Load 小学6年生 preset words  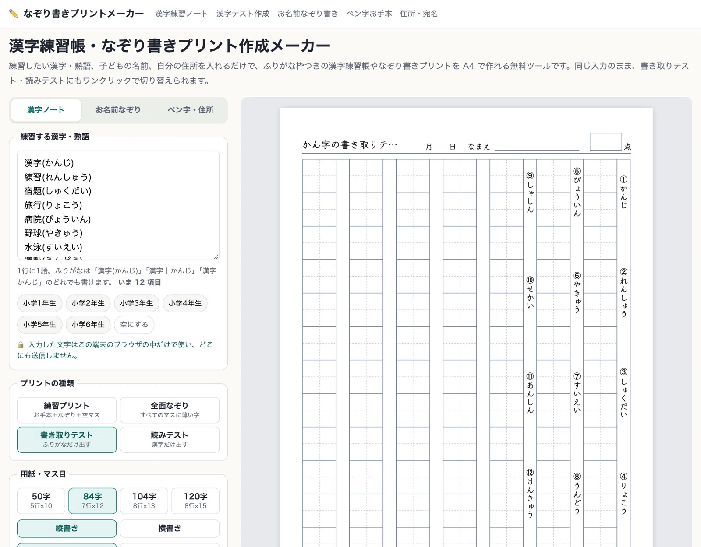tap(88, 325)
